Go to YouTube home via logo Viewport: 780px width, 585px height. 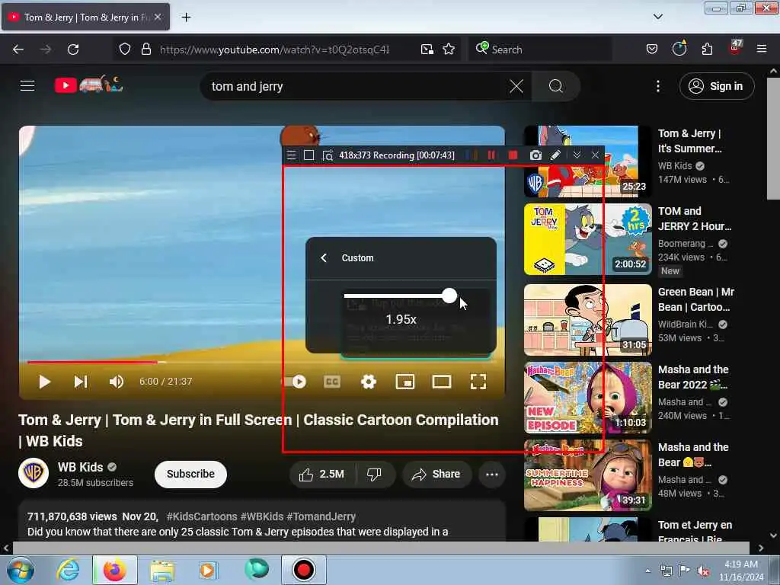(88, 85)
